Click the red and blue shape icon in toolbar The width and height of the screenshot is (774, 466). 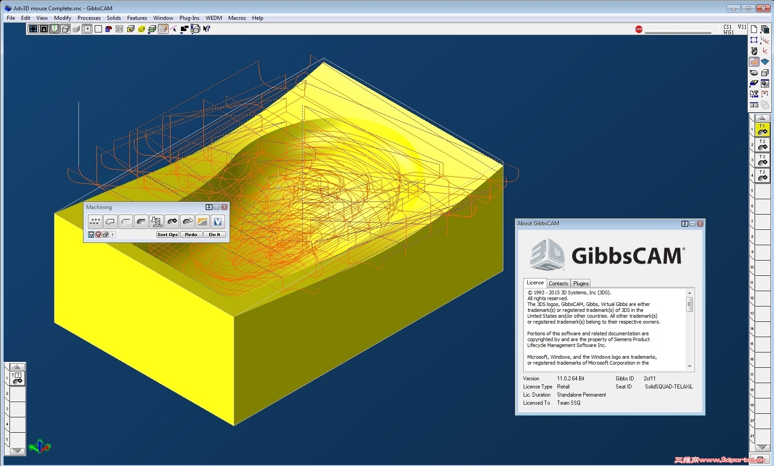point(109,29)
